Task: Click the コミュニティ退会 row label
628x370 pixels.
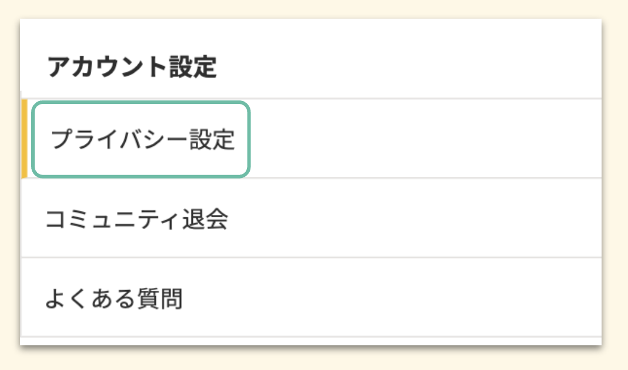Action: coord(136,220)
